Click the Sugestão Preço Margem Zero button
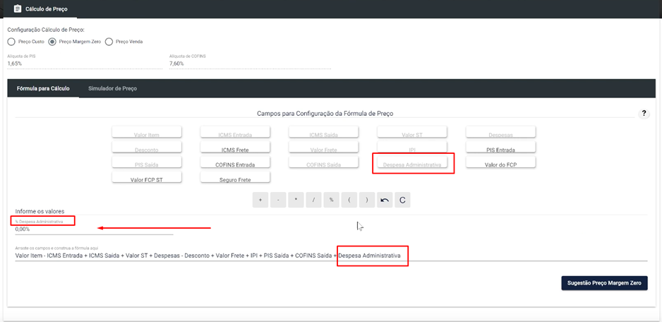 click(x=604, y=283)
